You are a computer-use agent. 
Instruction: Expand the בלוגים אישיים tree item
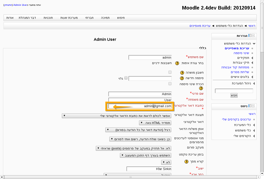click(252, 77)
